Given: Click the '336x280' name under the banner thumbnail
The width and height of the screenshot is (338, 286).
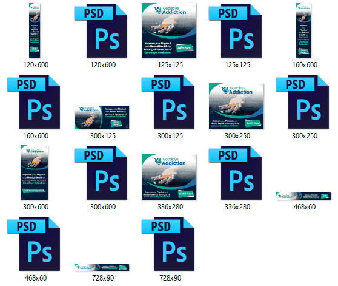Looking at the screenshot, I should pos(170,207).
